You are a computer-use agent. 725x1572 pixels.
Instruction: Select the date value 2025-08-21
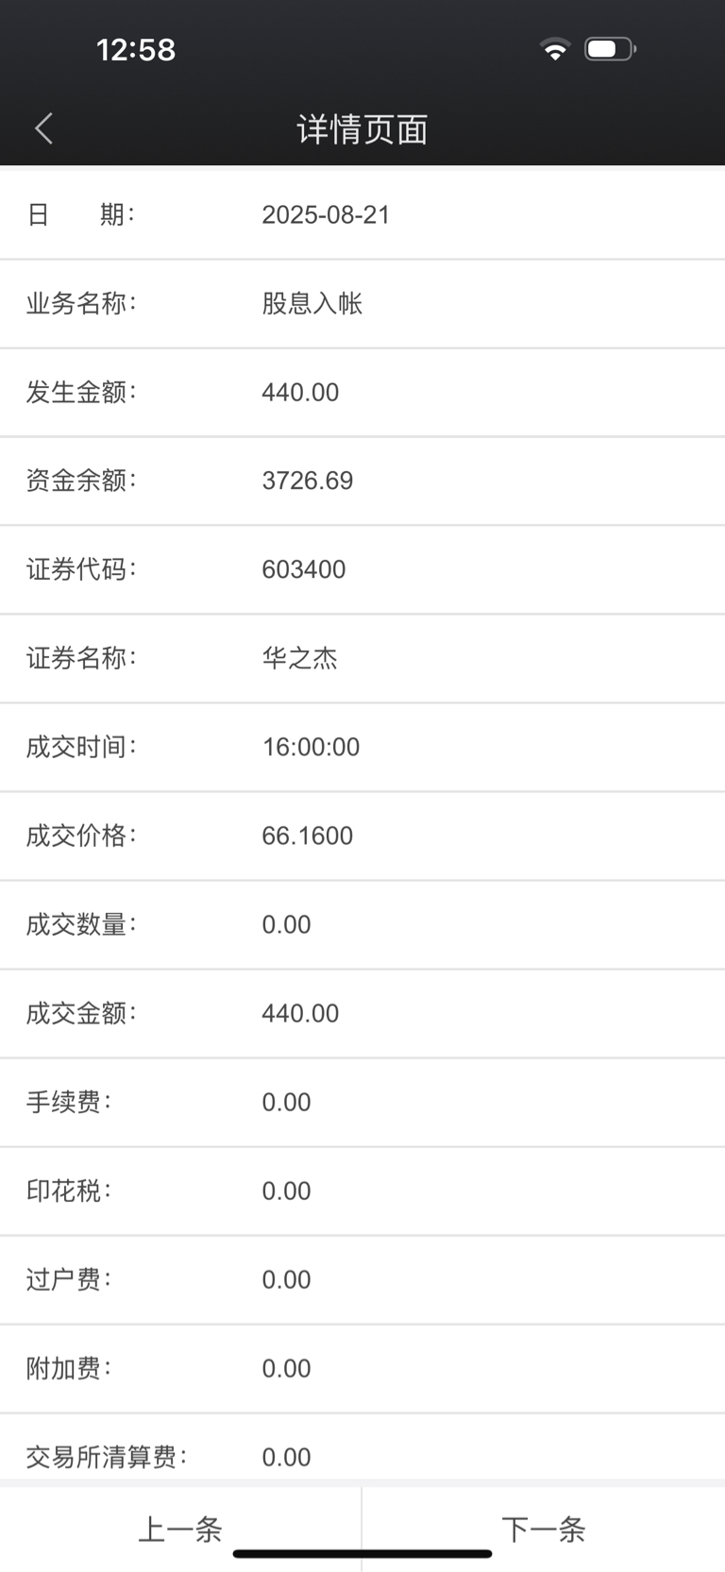click(326, 214)
